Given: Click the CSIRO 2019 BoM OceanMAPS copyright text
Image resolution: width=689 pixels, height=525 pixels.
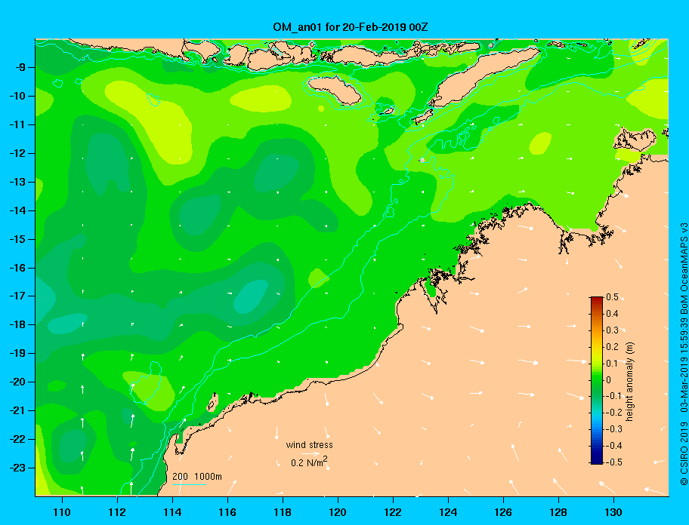Looking at the screenshot, I should [684, 354].
